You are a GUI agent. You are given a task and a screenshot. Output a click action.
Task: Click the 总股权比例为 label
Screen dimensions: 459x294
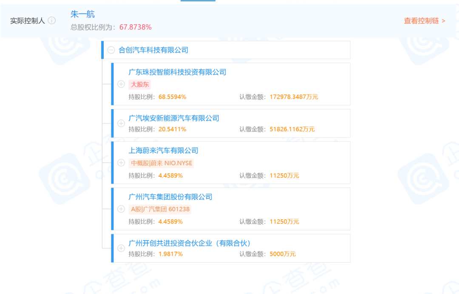[93, 27]
